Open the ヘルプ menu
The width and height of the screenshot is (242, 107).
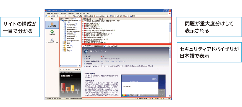click(86, 14)
